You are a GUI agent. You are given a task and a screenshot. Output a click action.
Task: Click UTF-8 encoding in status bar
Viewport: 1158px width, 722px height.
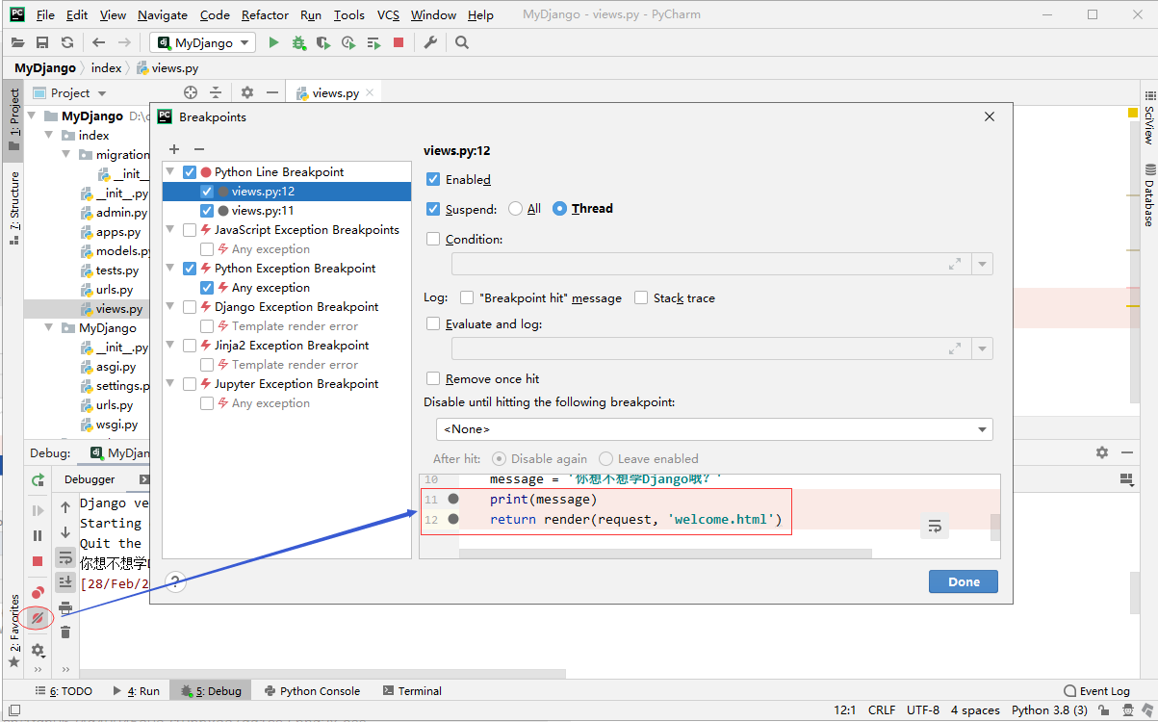[923, 710]
